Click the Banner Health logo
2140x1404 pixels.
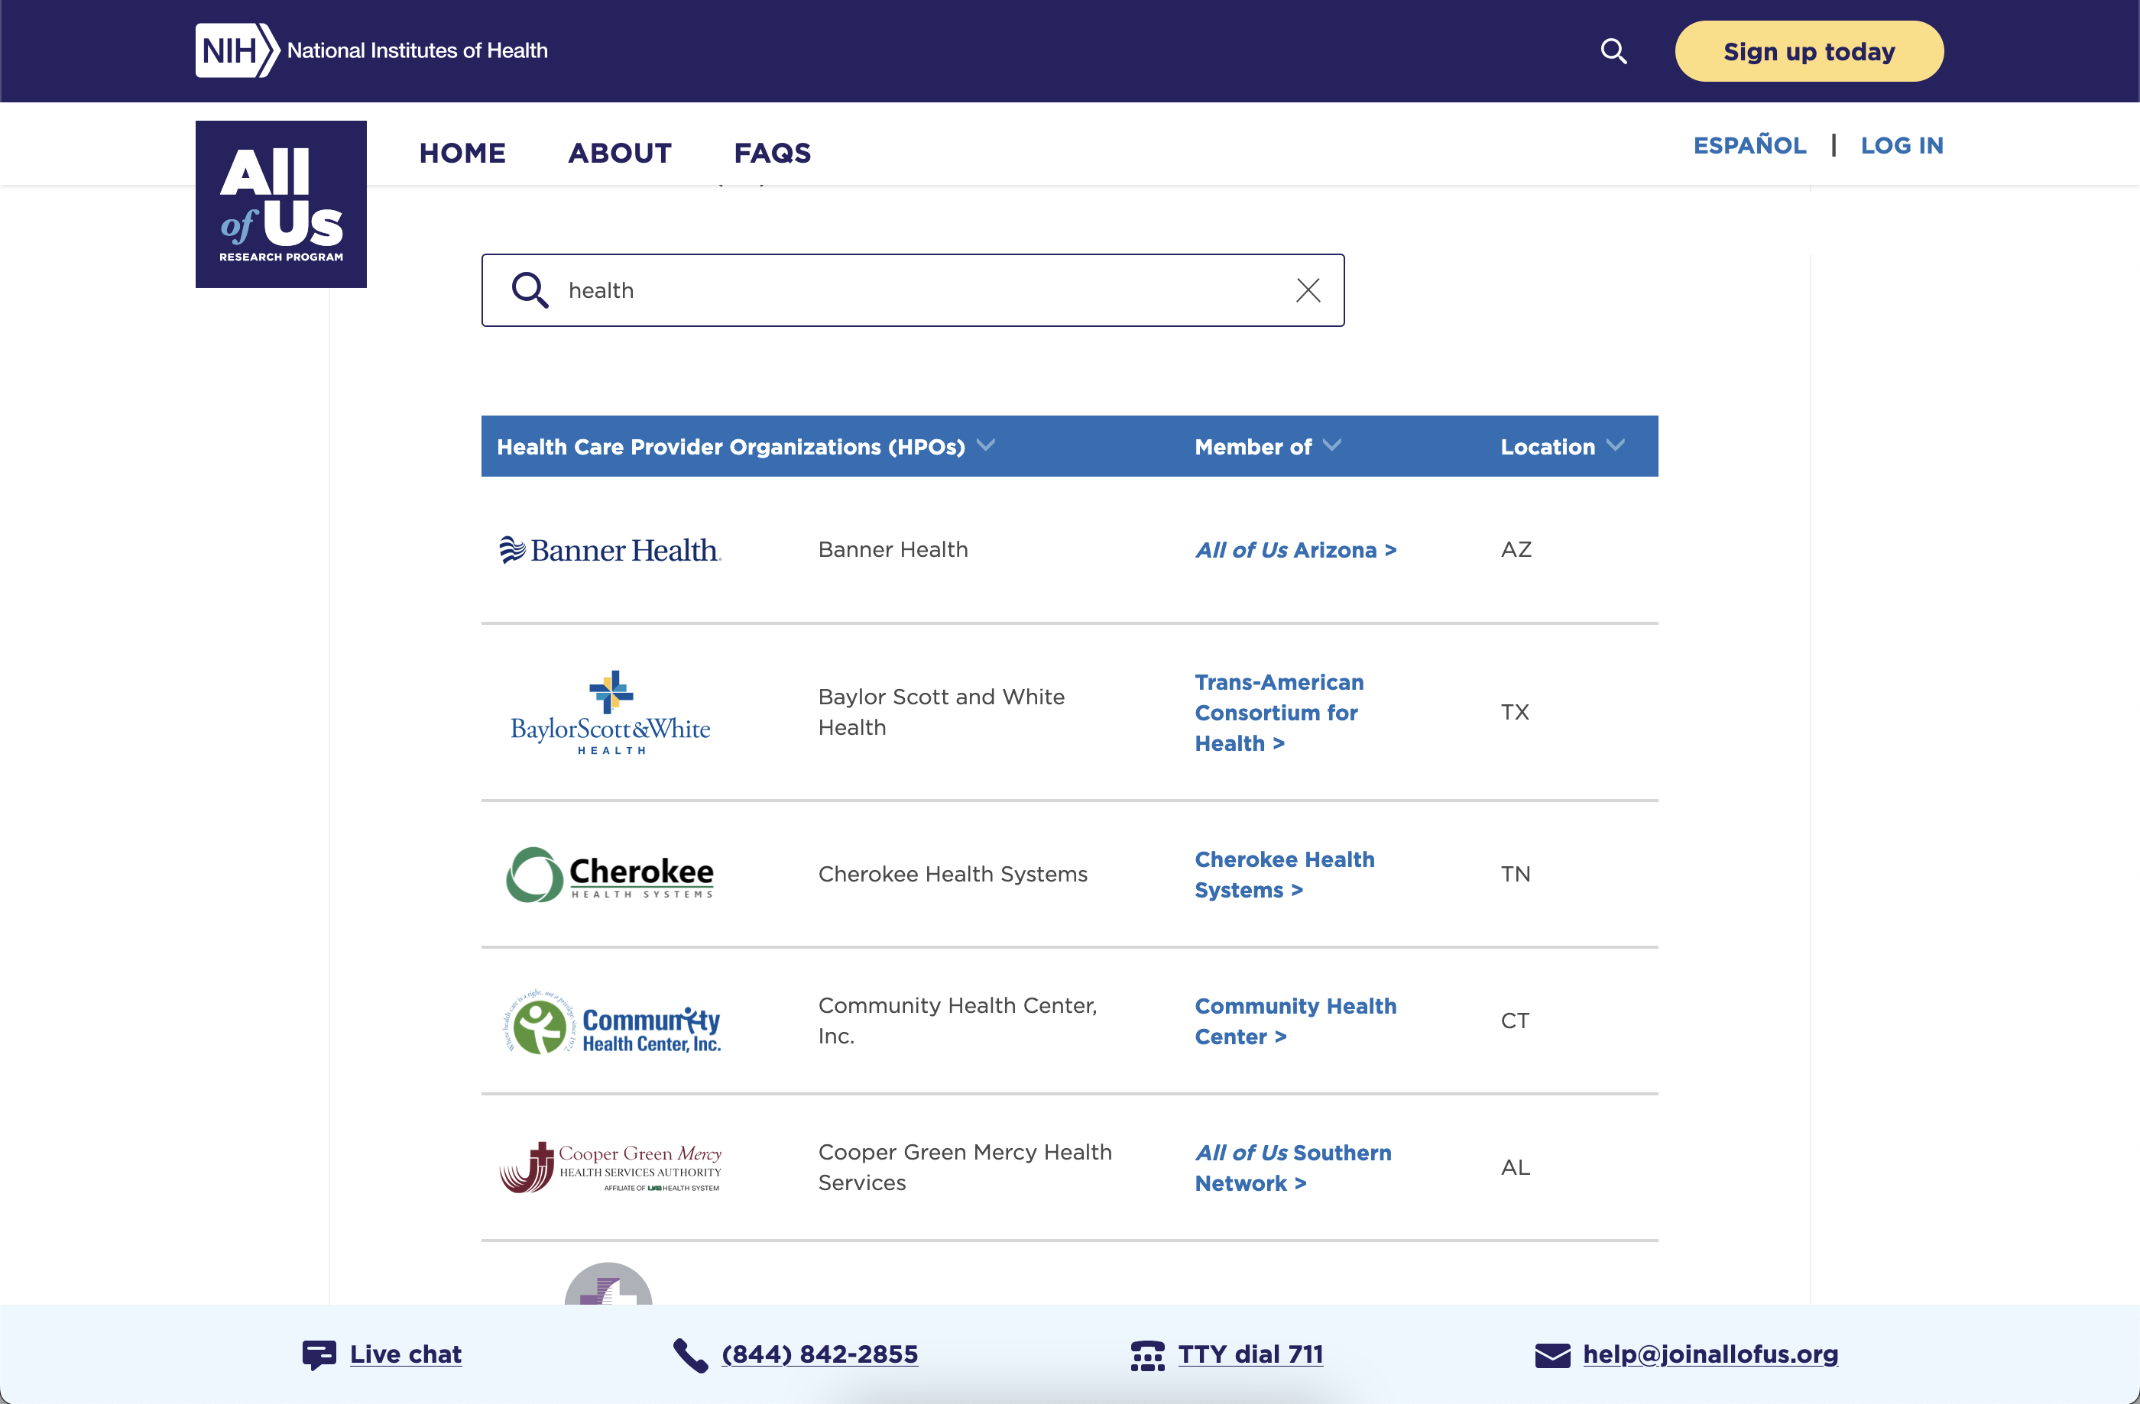[611, 549]
